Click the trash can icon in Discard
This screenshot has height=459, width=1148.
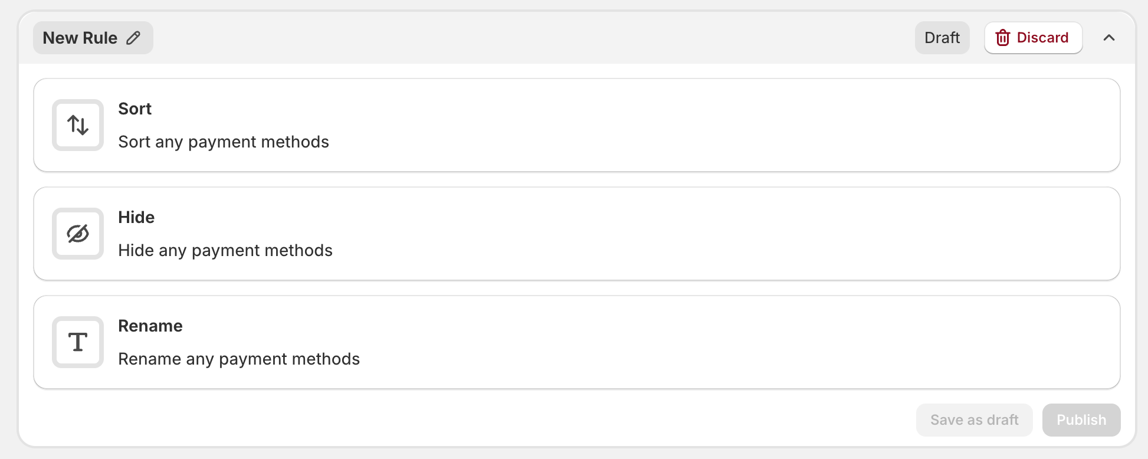coord(1003,38)
